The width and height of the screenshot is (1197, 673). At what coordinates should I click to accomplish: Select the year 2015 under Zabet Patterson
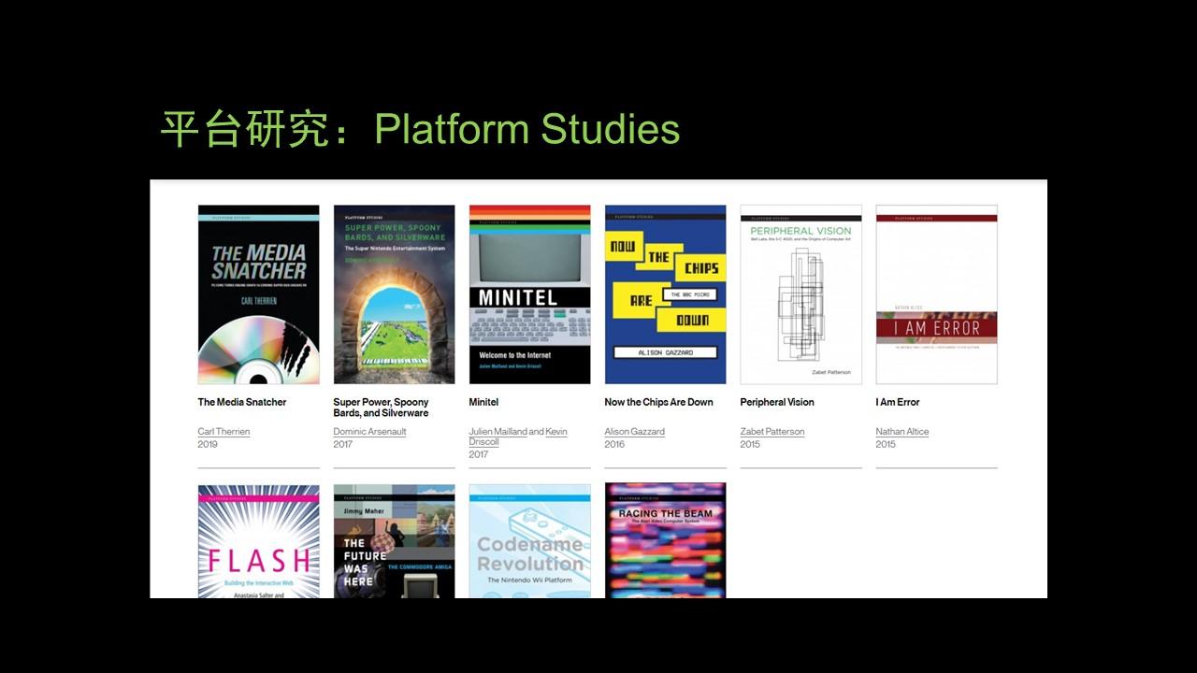click(750, 444)
